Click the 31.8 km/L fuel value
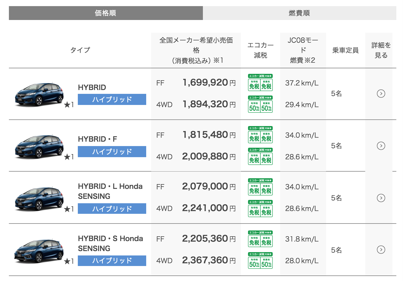The width and height of the screenshot is (403, 281). pyautogui.click(x=302, y=239)
